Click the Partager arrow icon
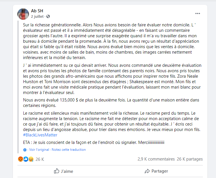Viewport: 216px width, 178px height. (147, 171)
